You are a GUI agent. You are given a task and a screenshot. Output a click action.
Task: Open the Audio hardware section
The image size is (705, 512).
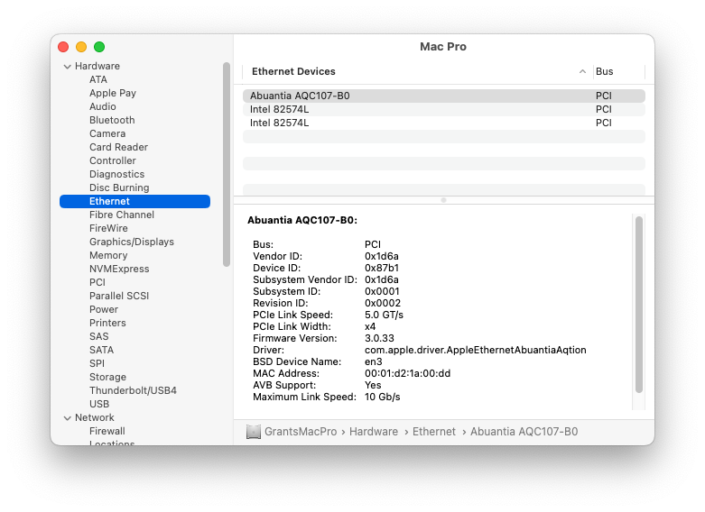tap(103, 106)
